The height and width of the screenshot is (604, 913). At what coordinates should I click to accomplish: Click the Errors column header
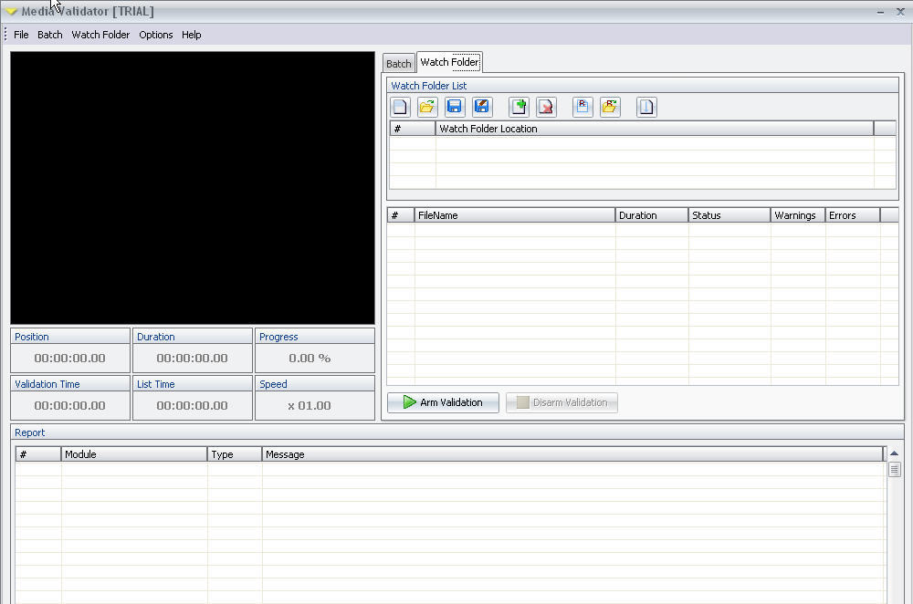tap(853, 215)
